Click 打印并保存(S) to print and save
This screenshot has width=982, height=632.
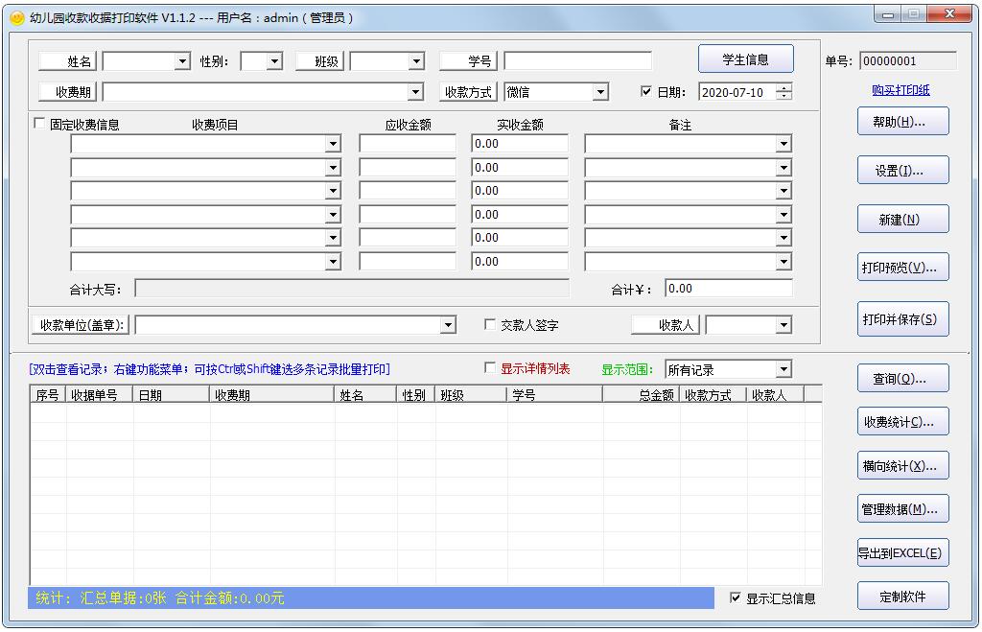[x=901, y=319]
